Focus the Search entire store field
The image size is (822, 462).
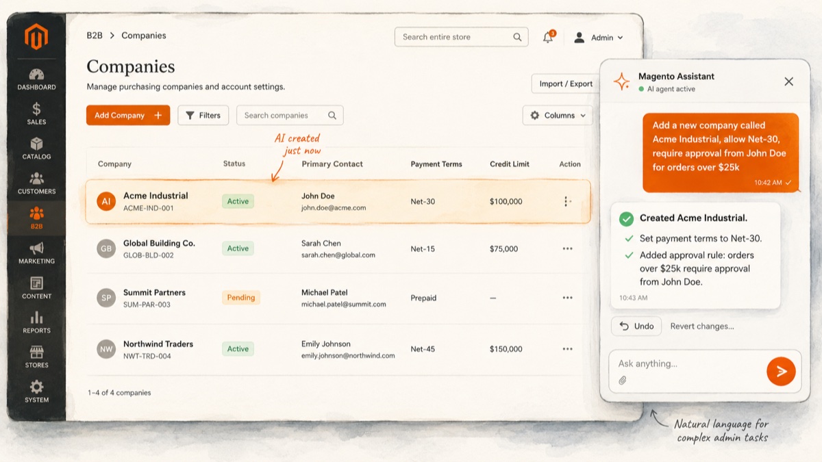click(461, 37)
